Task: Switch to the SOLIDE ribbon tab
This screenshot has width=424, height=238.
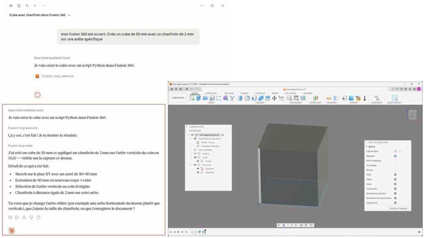Action: tap(195, 93)
